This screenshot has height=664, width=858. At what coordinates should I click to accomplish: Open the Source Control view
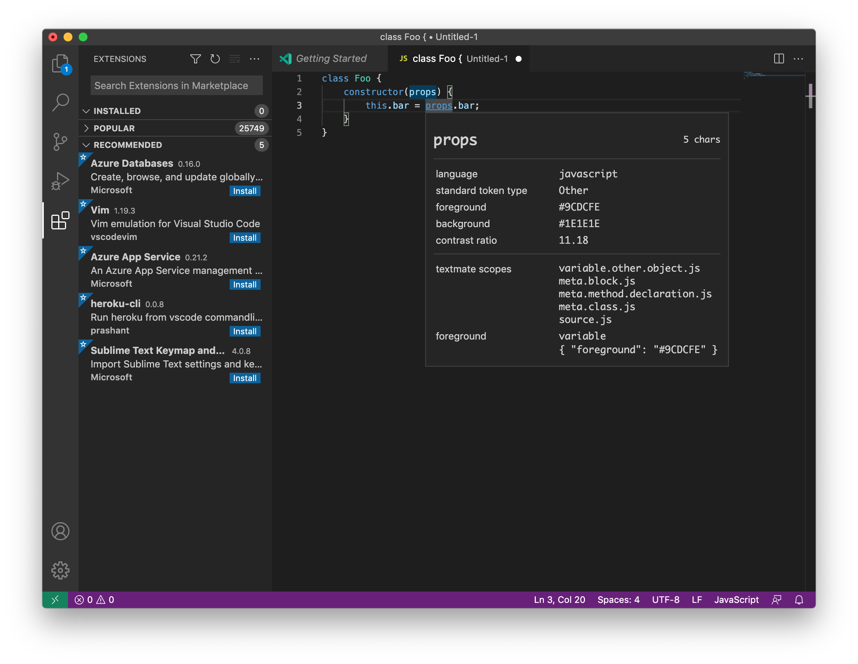point(60,142)
